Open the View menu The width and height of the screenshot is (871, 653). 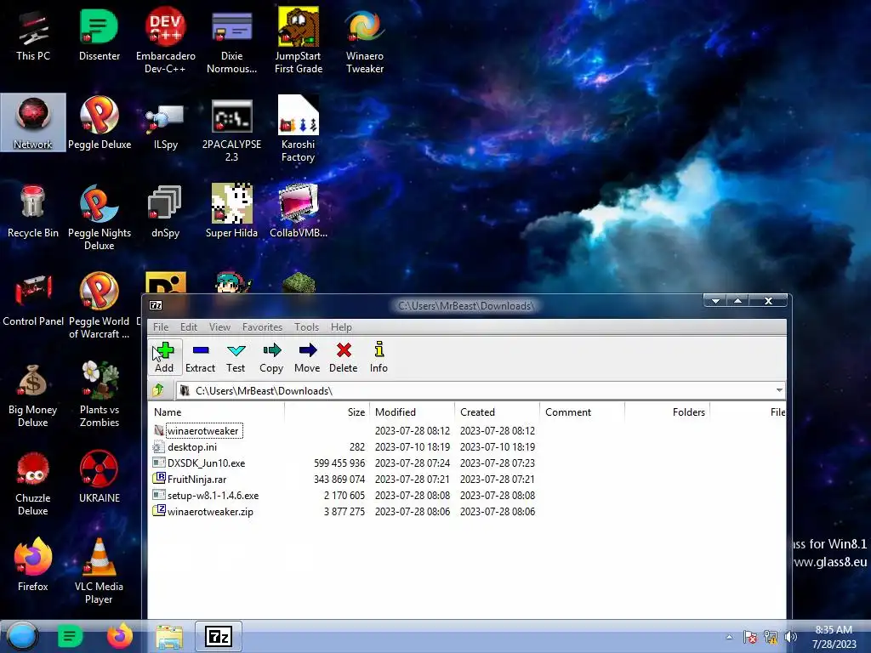click(219, 327)
